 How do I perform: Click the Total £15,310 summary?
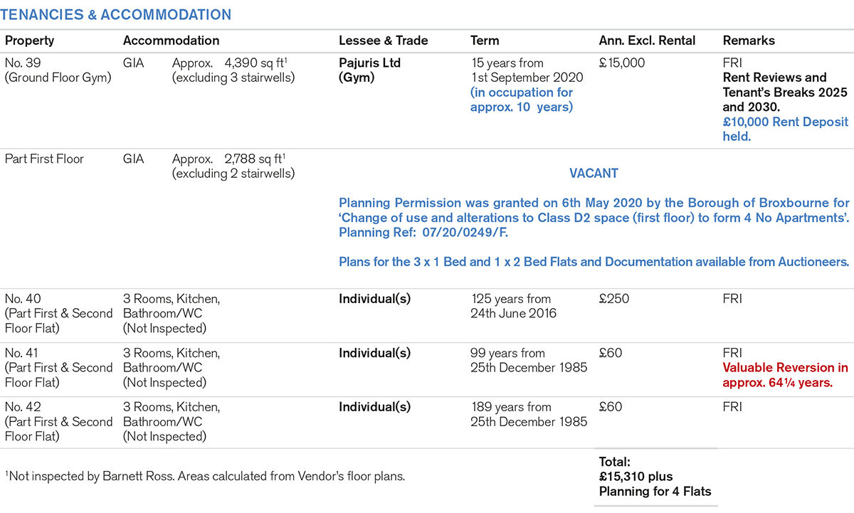[636, 476]
